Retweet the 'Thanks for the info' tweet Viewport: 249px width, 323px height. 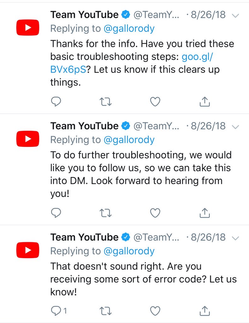(106, 102)
